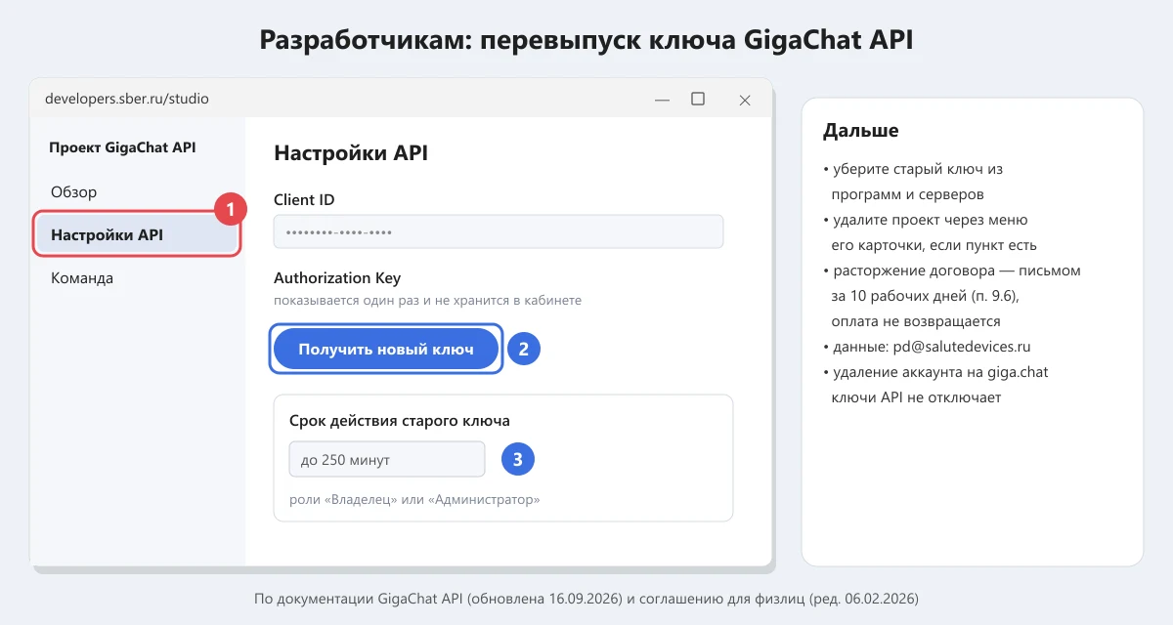Click the удаление аккаунта на giga.chat line

[x=935, y=372]
